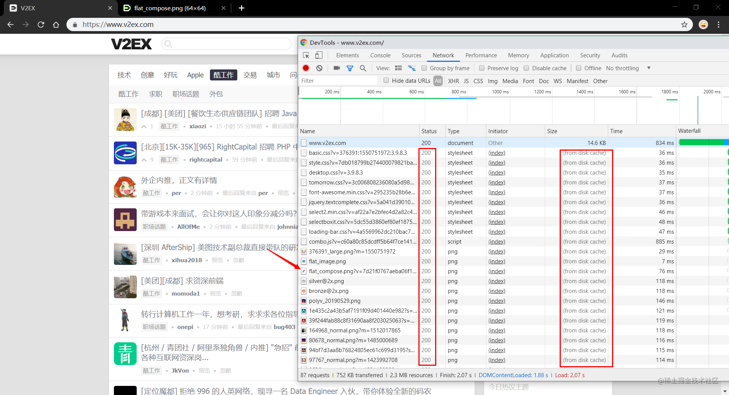The image size is (729, 395).
Task: Switch to large request rows view icon
Action: [398, 68]
